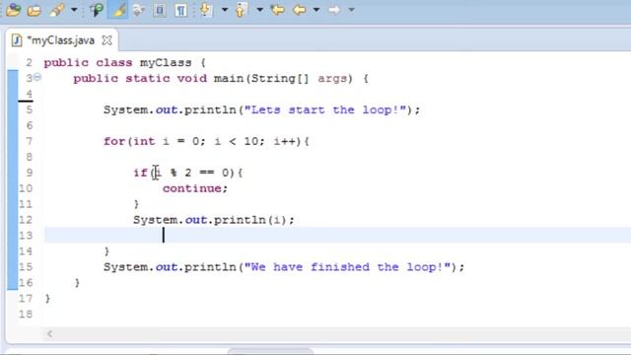631x355 pixels.
Task: Open the Next Annotation dropdown arrow
Action: pos(225,10)
